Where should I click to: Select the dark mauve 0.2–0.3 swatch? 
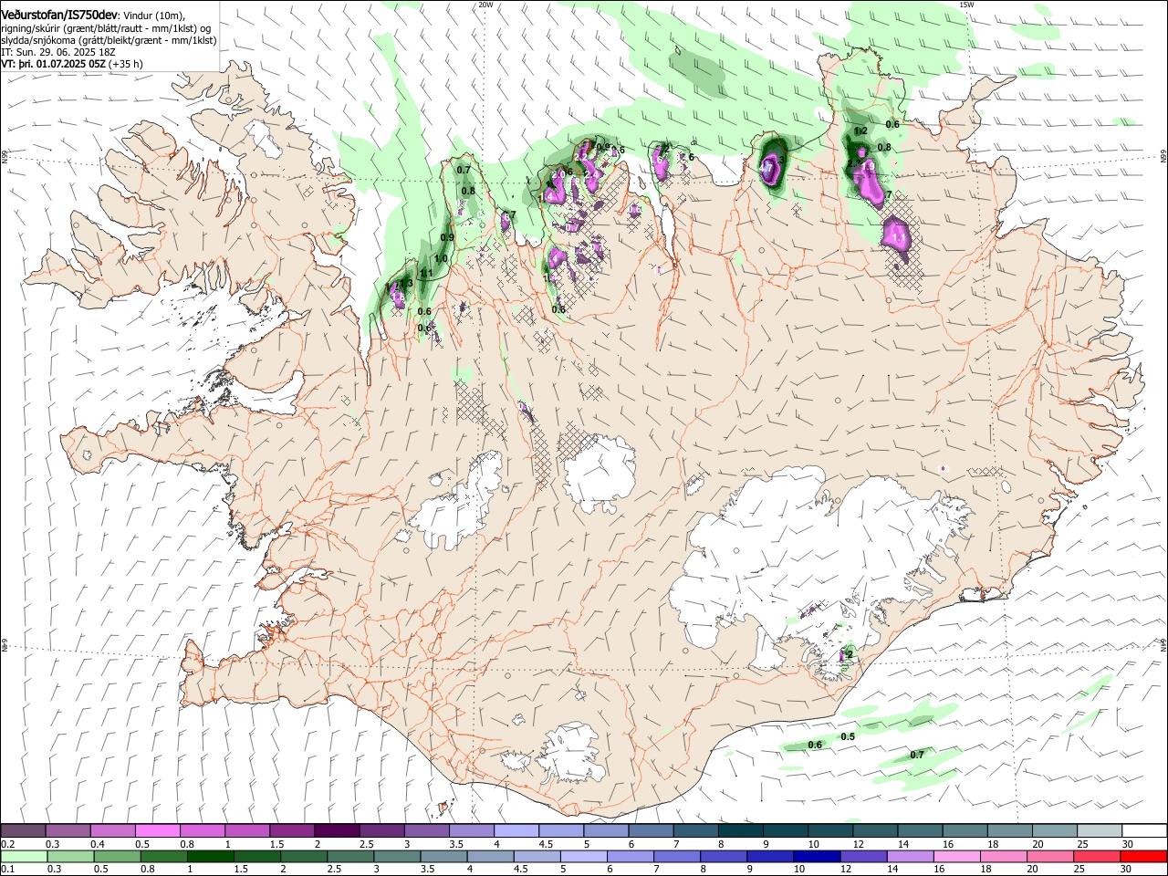click(24, 831)
